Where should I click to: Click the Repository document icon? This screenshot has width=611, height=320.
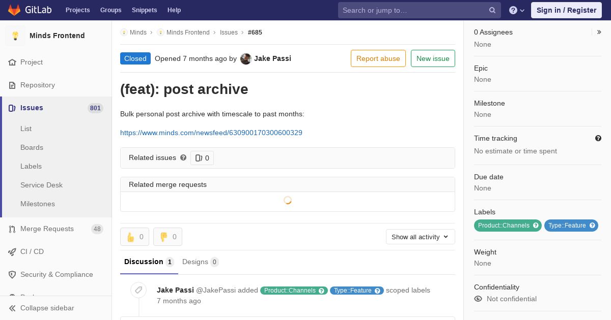pos(12,85)
